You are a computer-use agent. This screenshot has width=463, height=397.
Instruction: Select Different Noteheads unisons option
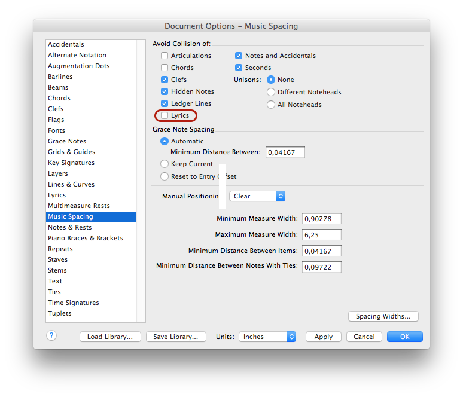(271, 92)
